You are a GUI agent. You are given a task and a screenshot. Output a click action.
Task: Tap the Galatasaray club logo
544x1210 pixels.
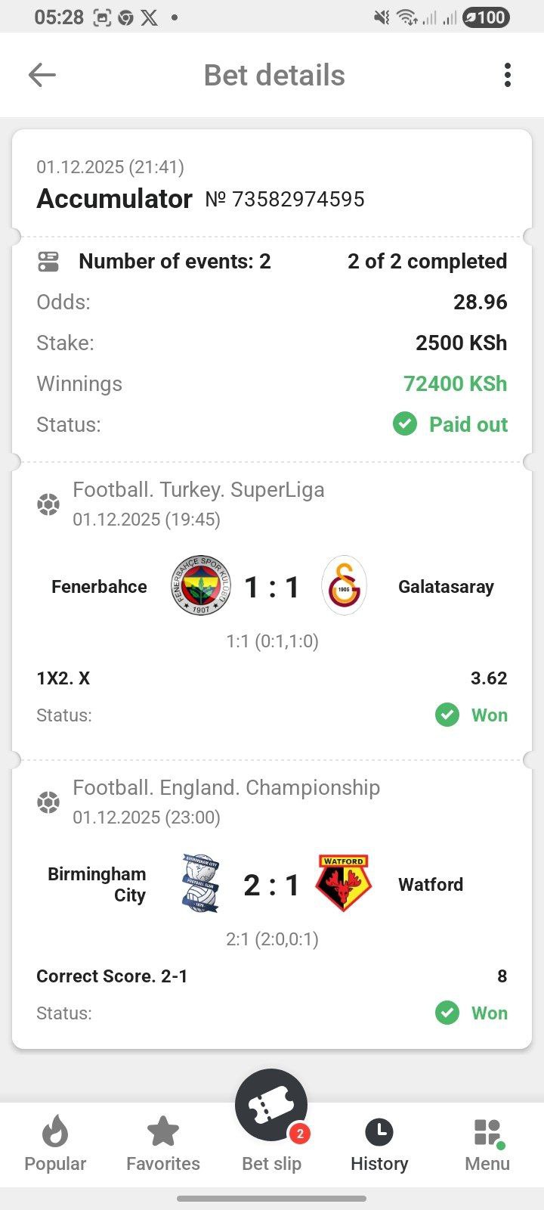pyautogui.click(x=344, y=586)
